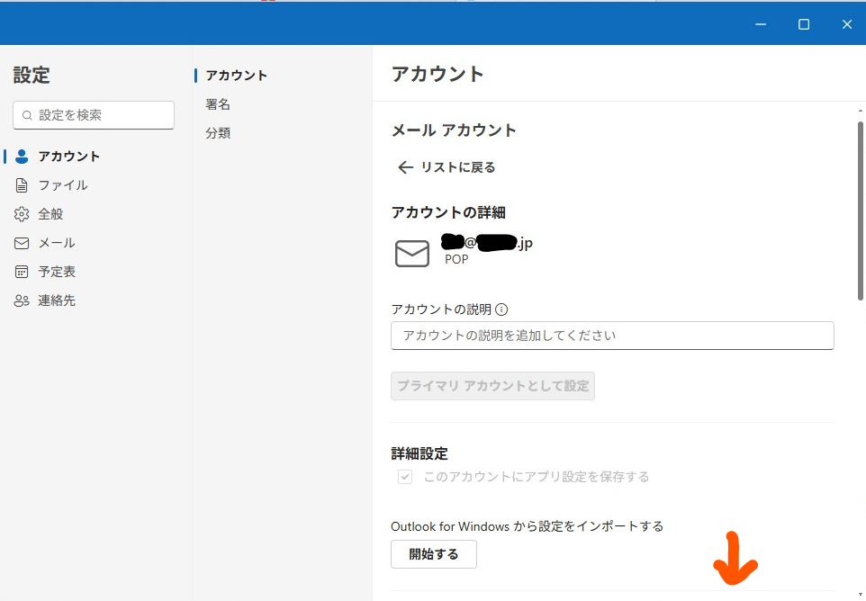Click the large envelope icon for POP account
The image size is (866, 601).
[x=412, y=254]
